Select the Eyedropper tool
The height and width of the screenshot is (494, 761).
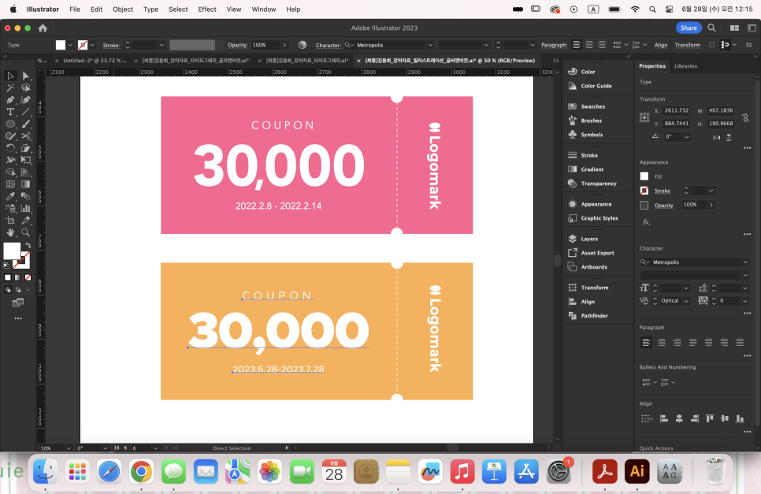(x=10, y=196)
